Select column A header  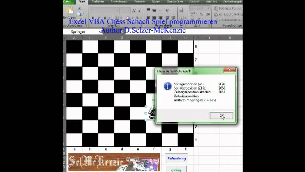[74, 38]
